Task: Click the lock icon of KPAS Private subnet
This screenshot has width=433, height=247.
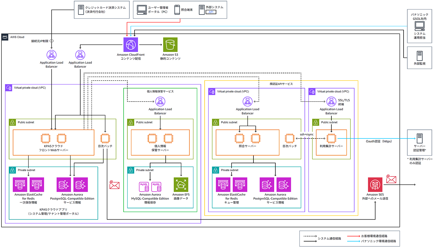Action: tap(12, 170)
